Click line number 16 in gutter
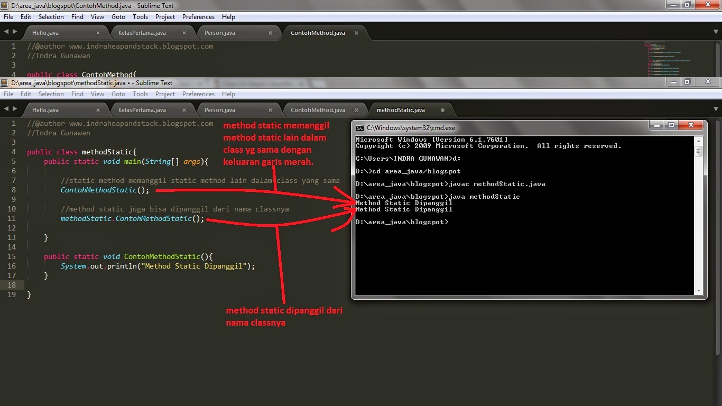The width and height of the screenshot is (722, 406). (12, 266)
